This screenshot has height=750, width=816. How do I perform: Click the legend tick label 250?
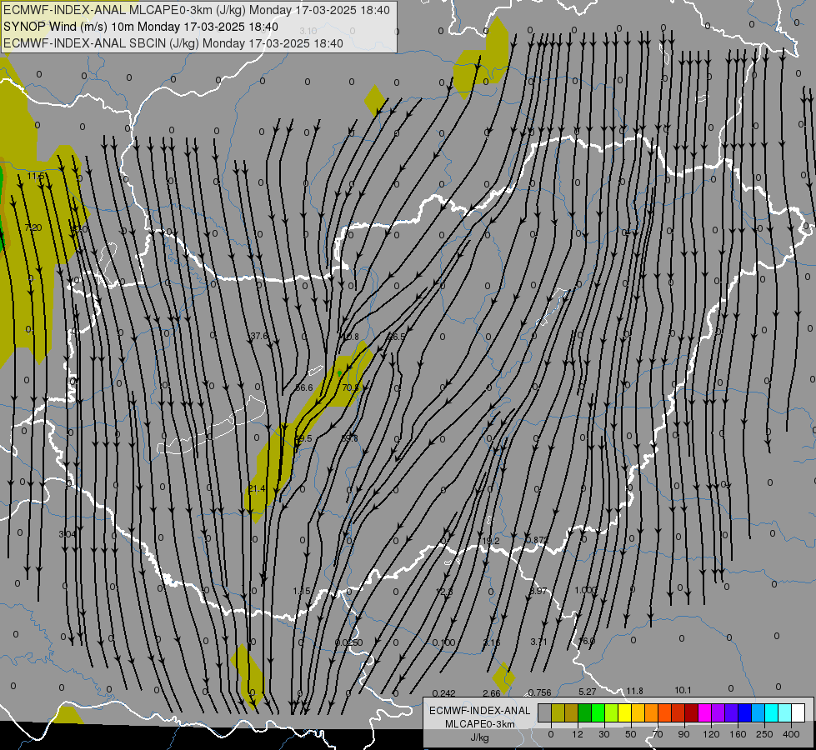click(764, 734)
